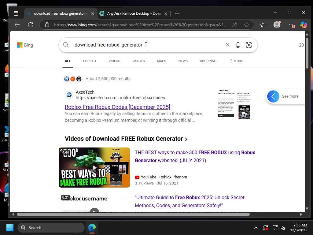Switch to NEWS search tab
313x235 pixels.
click(x=183, y=61)
